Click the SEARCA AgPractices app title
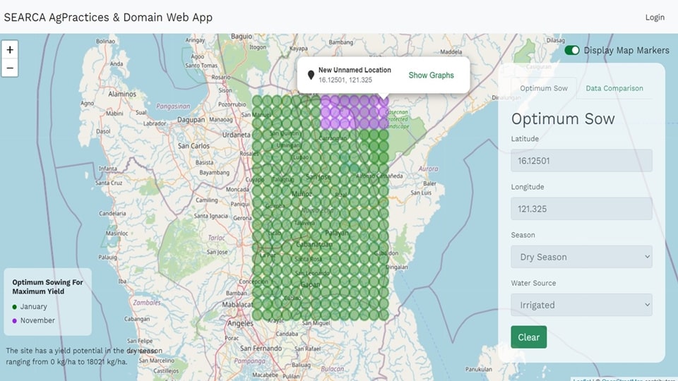678x381 pixels. click(108, 17)
